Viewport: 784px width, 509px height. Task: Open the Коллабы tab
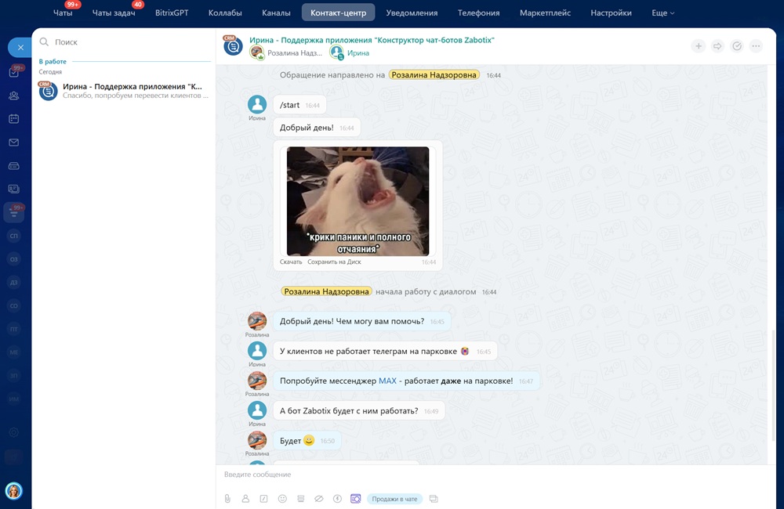[225, 13]
